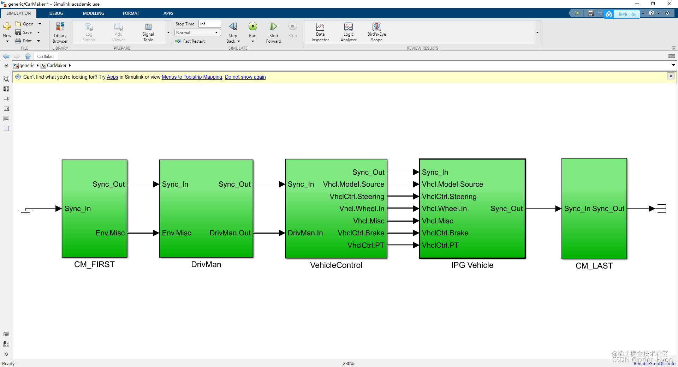
Task: Click the screenshot camera icon at bottom left
Action: (x=6, y=334)
